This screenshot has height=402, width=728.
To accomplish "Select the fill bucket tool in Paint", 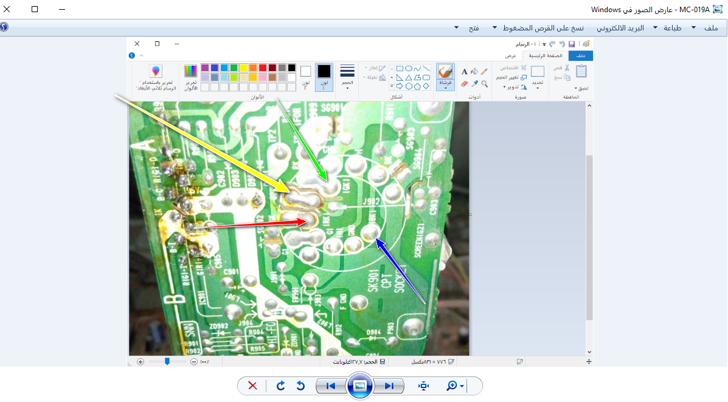I will tap(474, 72).
